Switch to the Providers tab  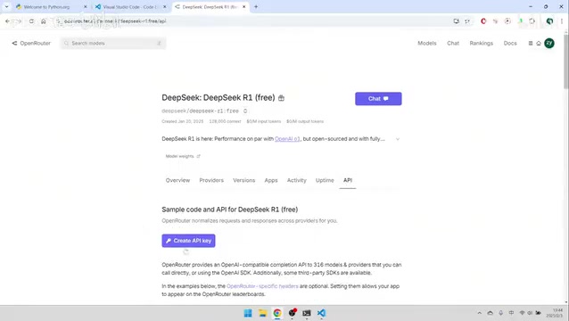point(211,180)
